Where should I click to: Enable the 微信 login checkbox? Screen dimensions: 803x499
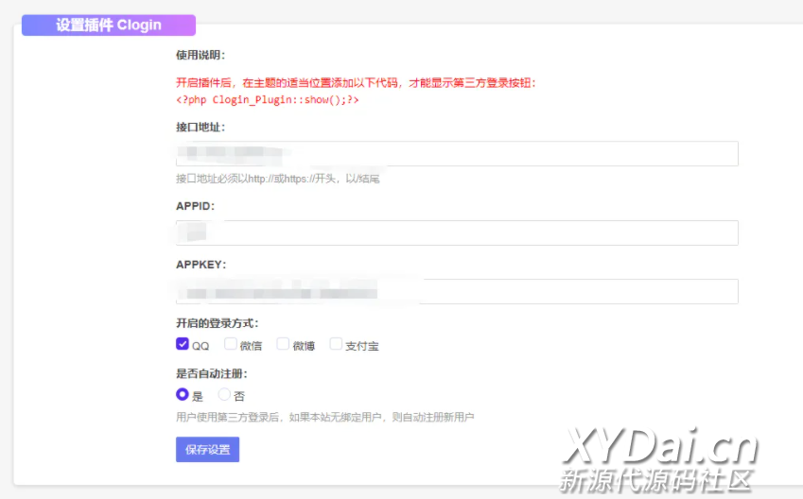231,344
